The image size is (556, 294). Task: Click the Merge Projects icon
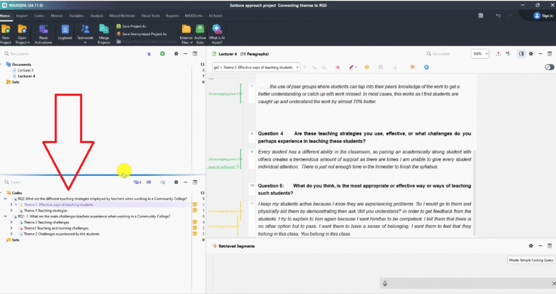pyautogui.click(x=104, y=33)
